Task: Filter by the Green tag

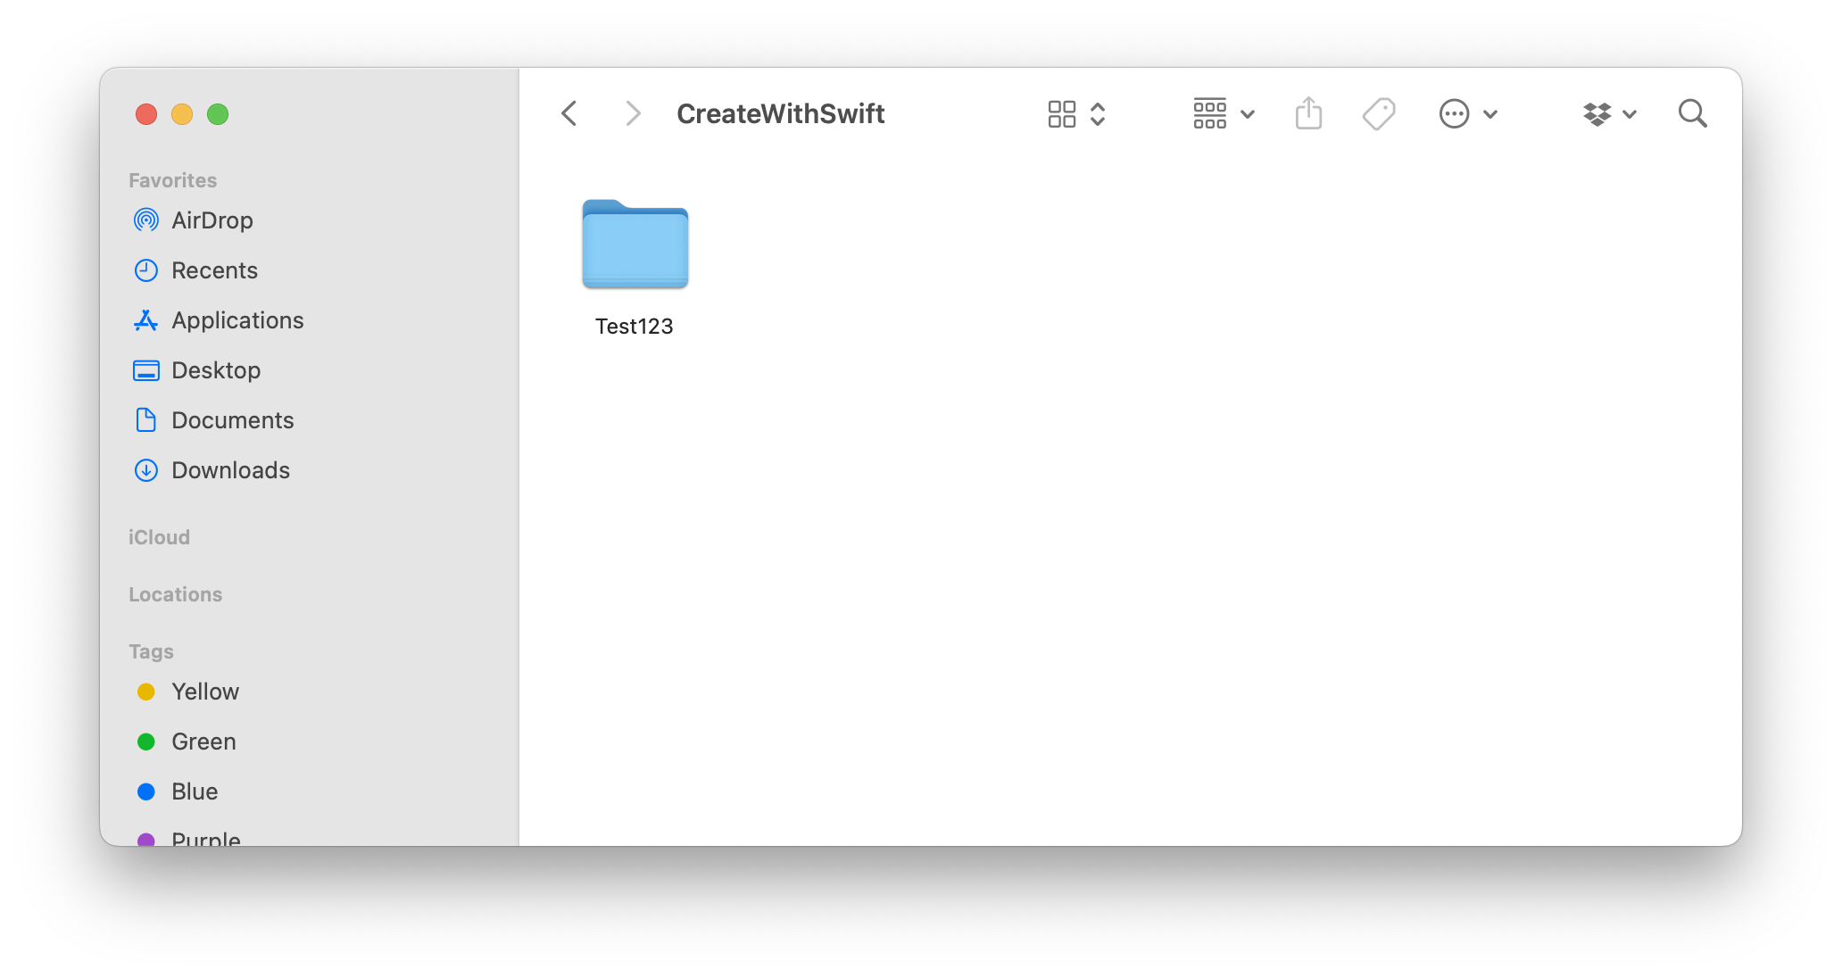Action: [203, 742]
